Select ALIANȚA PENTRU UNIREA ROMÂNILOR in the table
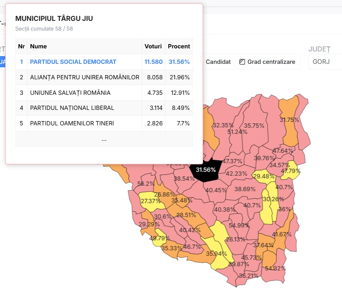Screen dimensions: 342x289 [x=85, y=77]
